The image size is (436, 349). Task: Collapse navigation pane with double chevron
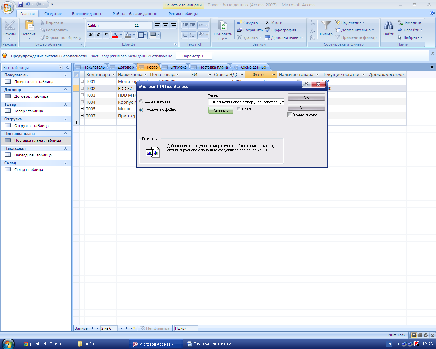tap(68, 67)
